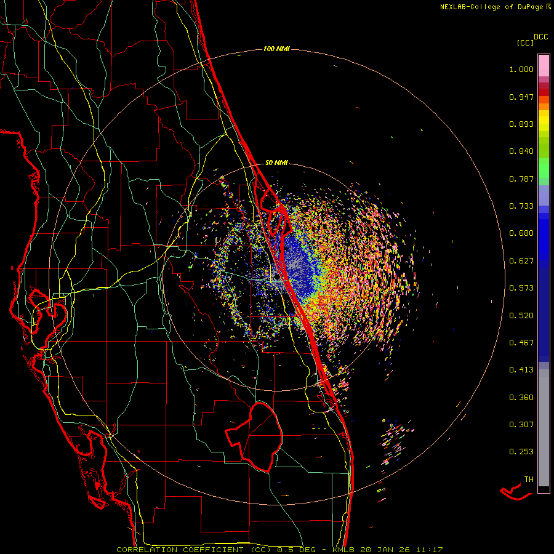554x554 pixels.
Task: Click the KMLB radar site marker at ring center
Action: point(276,278)
